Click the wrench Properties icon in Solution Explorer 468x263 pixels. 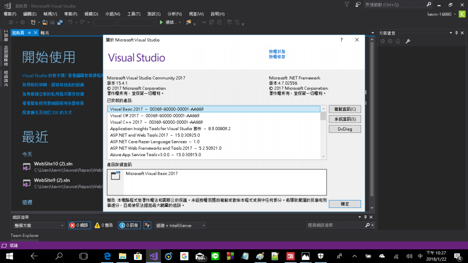pos(408,41)
